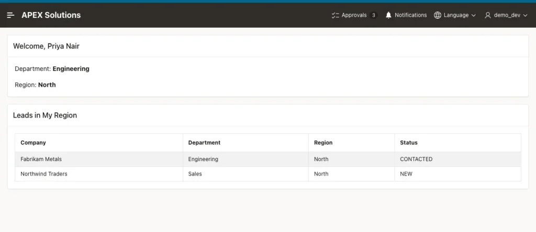Open the Approvals label
The width and height of the screenshot is (536, 232).
[354, 15]
